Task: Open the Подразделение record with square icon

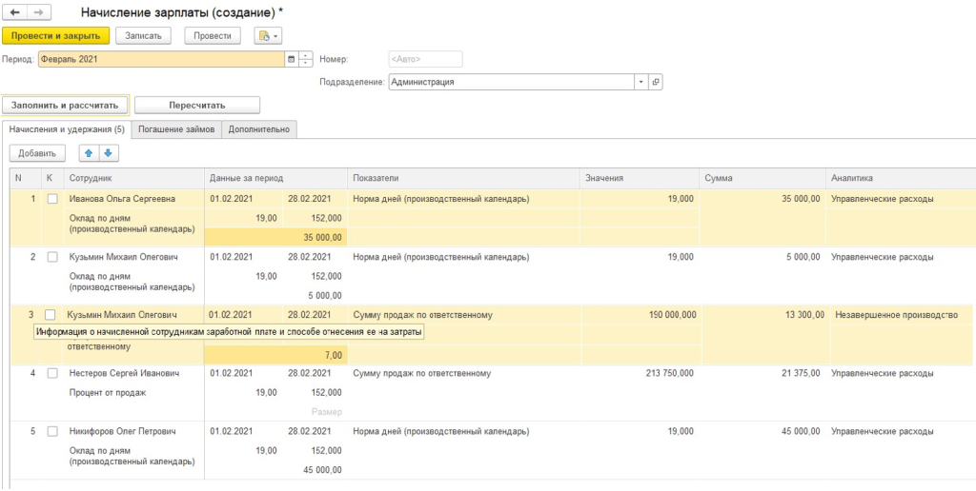Action: point(656,82)
